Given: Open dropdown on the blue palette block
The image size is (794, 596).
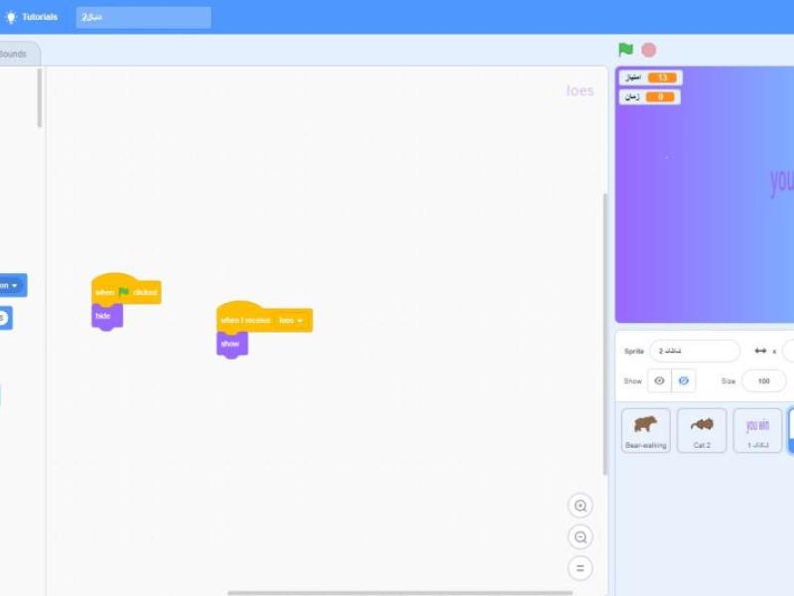Looking at the screenshot, I should pos(14,285).
